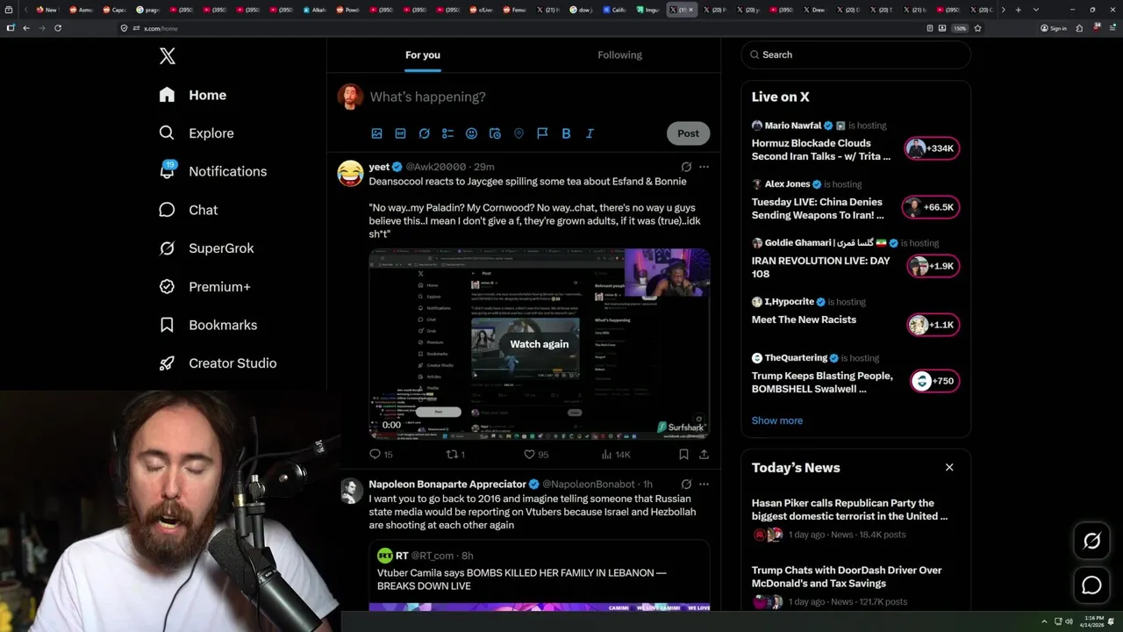This screenshot has width=1123, height=632.
Task: Enhance post with Grok icon
Action: click(424, 133)
